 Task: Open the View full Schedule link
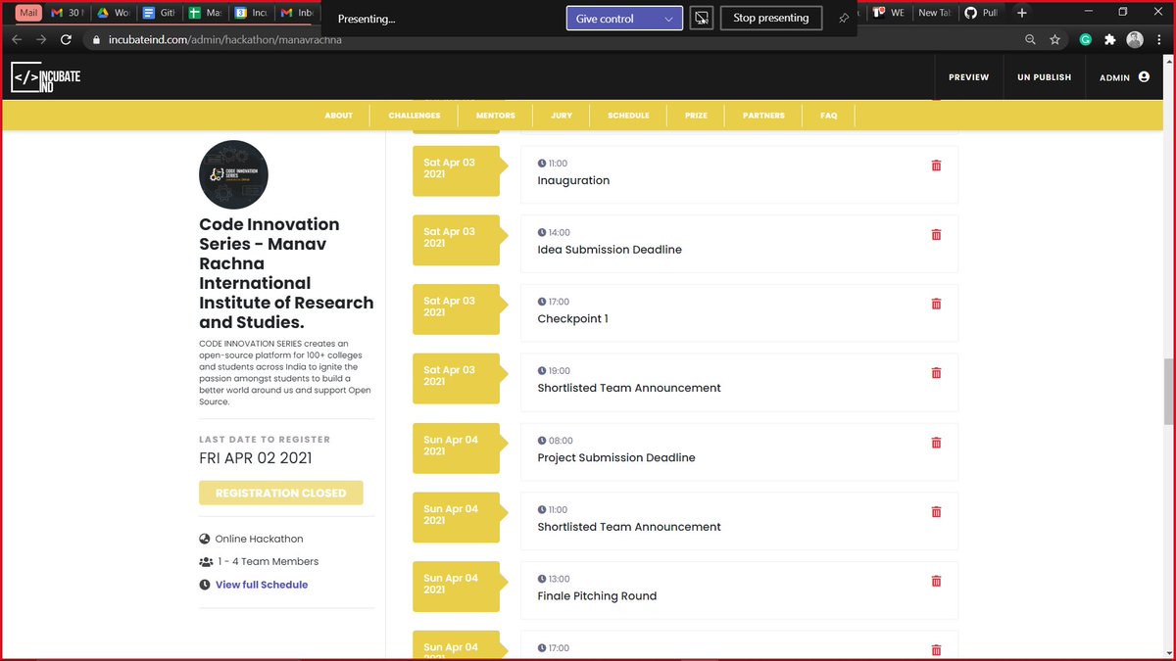coord(262,585)
